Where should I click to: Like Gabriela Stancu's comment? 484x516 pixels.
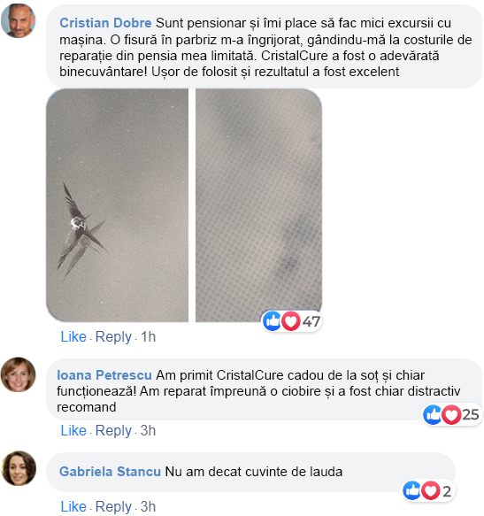point(73,506)
